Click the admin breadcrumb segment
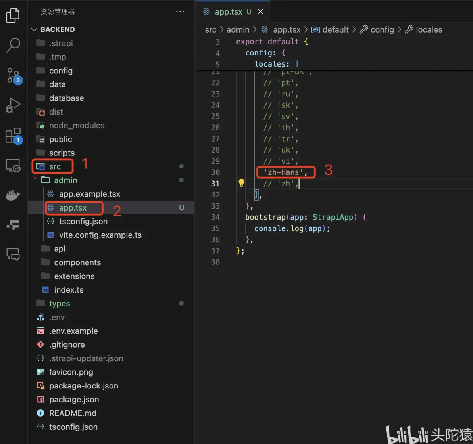 click(238, 30)
